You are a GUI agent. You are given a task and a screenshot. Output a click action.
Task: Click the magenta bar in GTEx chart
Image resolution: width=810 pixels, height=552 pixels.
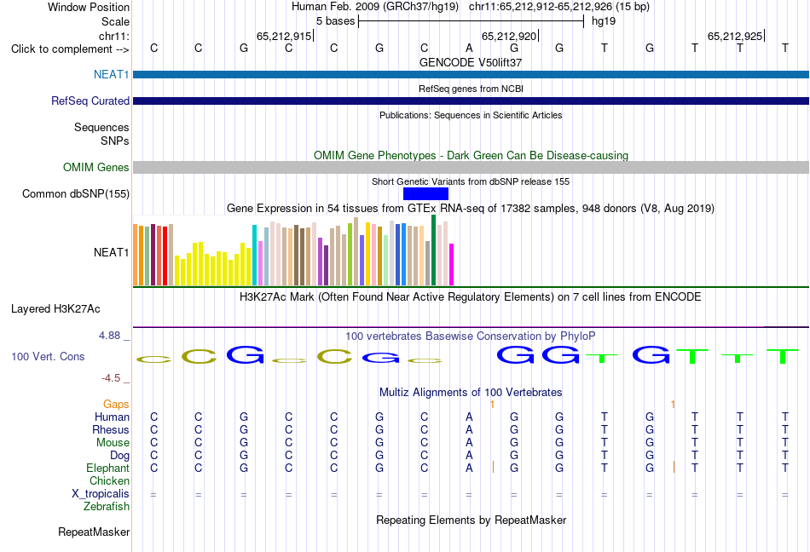coord(452,264)
